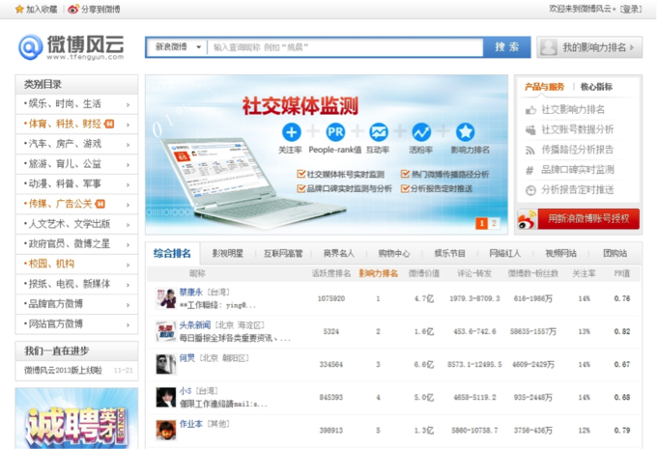Go to banner slide 1
657x449 pixels.
tap(482, 223)
